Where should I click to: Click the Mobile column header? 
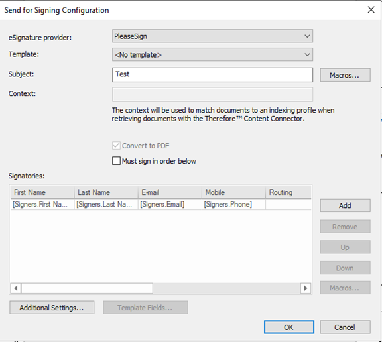[233, 192]
